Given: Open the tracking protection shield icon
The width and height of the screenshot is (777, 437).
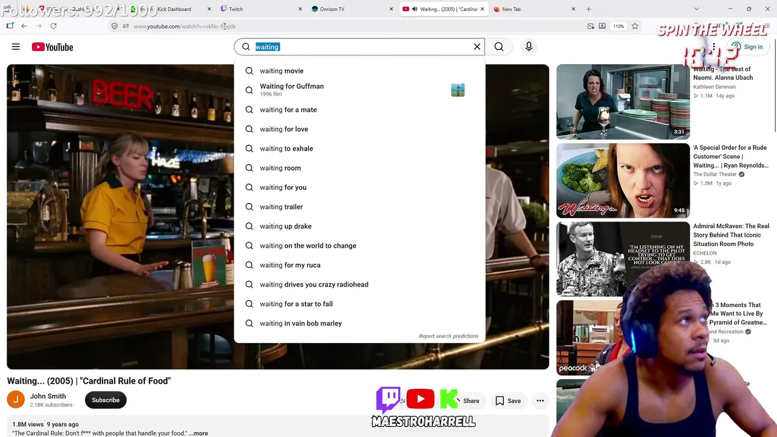Looking at the screenshot, I should [114, 26].
